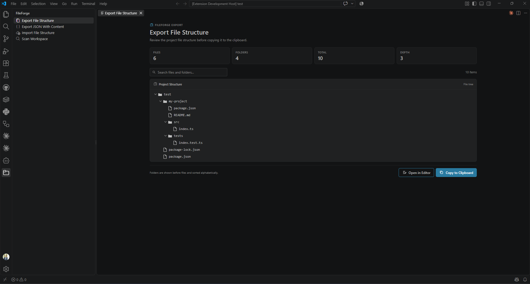This screenshot has width=530, height=284.
Task: Open the FileForge folder view icon
Action: pyautogui.click(x=6, y=173)
